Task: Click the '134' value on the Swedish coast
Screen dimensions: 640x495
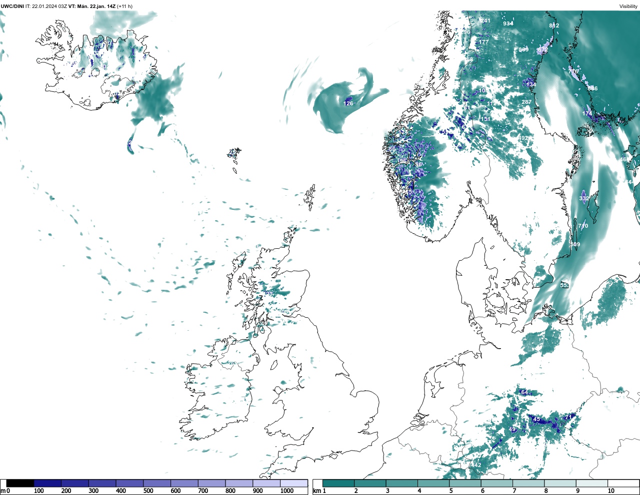Action: [531, 85]
